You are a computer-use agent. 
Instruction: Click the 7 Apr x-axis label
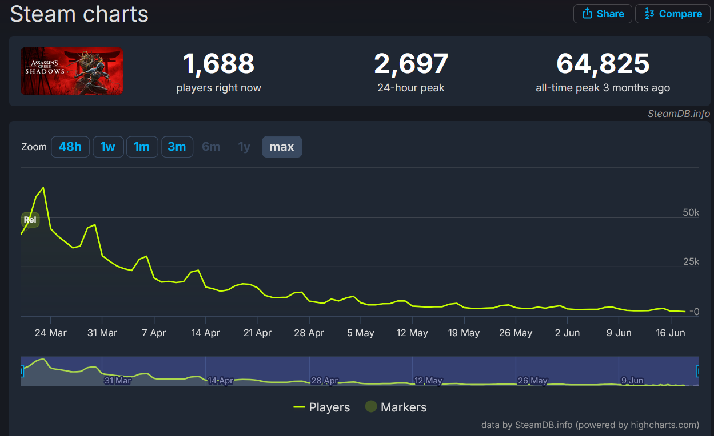pyautogui.click(x=154, y=333)
